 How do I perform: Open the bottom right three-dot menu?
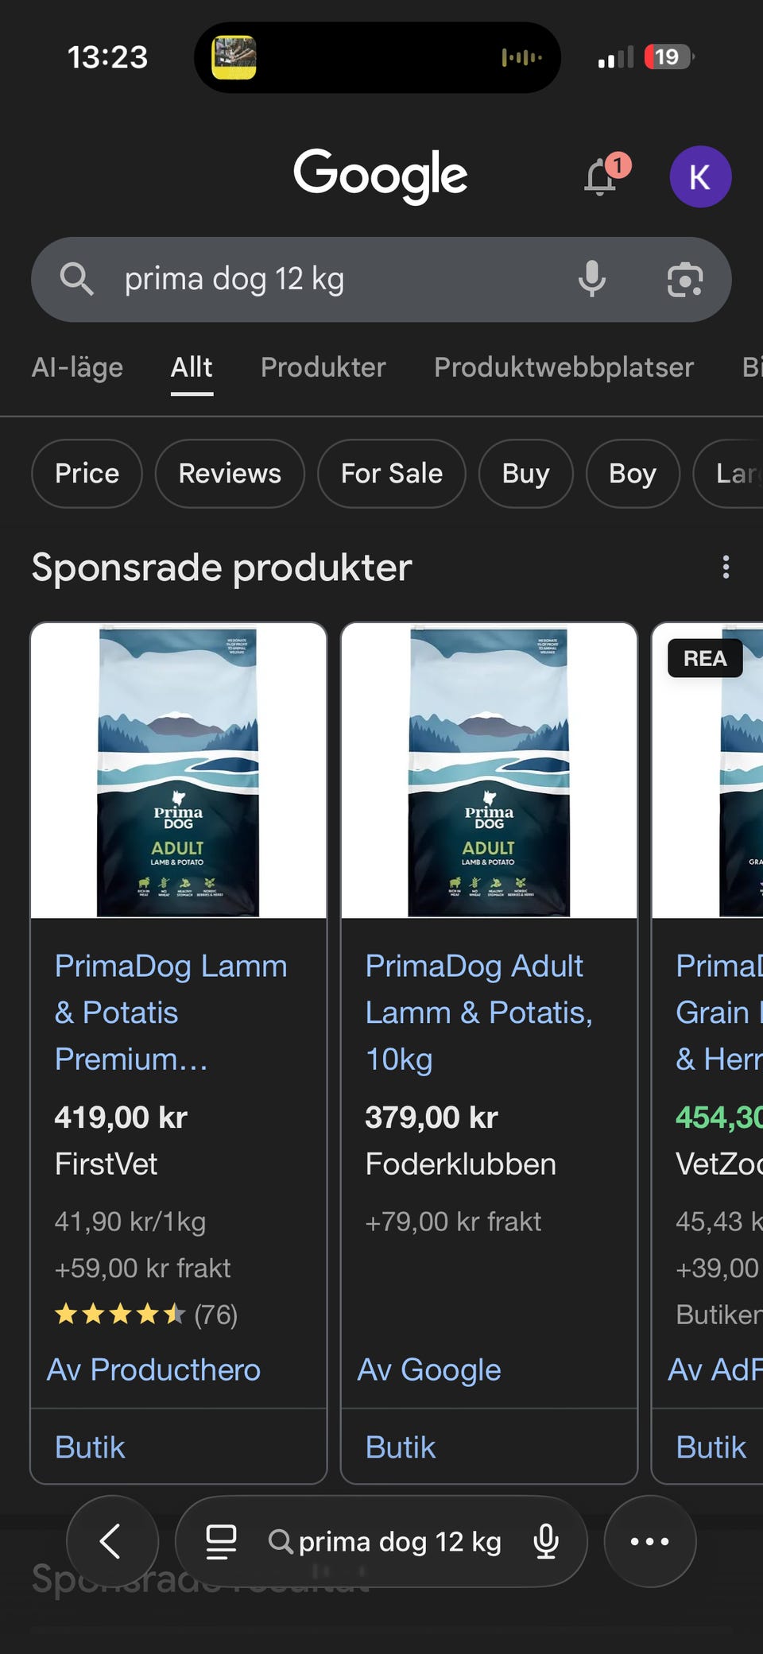click(x=649, y=1541)
